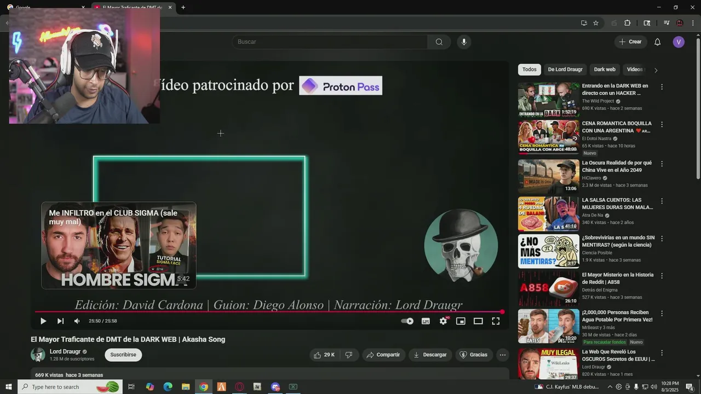Screen dimensions: 701x394
Task: Click the red video progress bar
Action: [268, 312]
